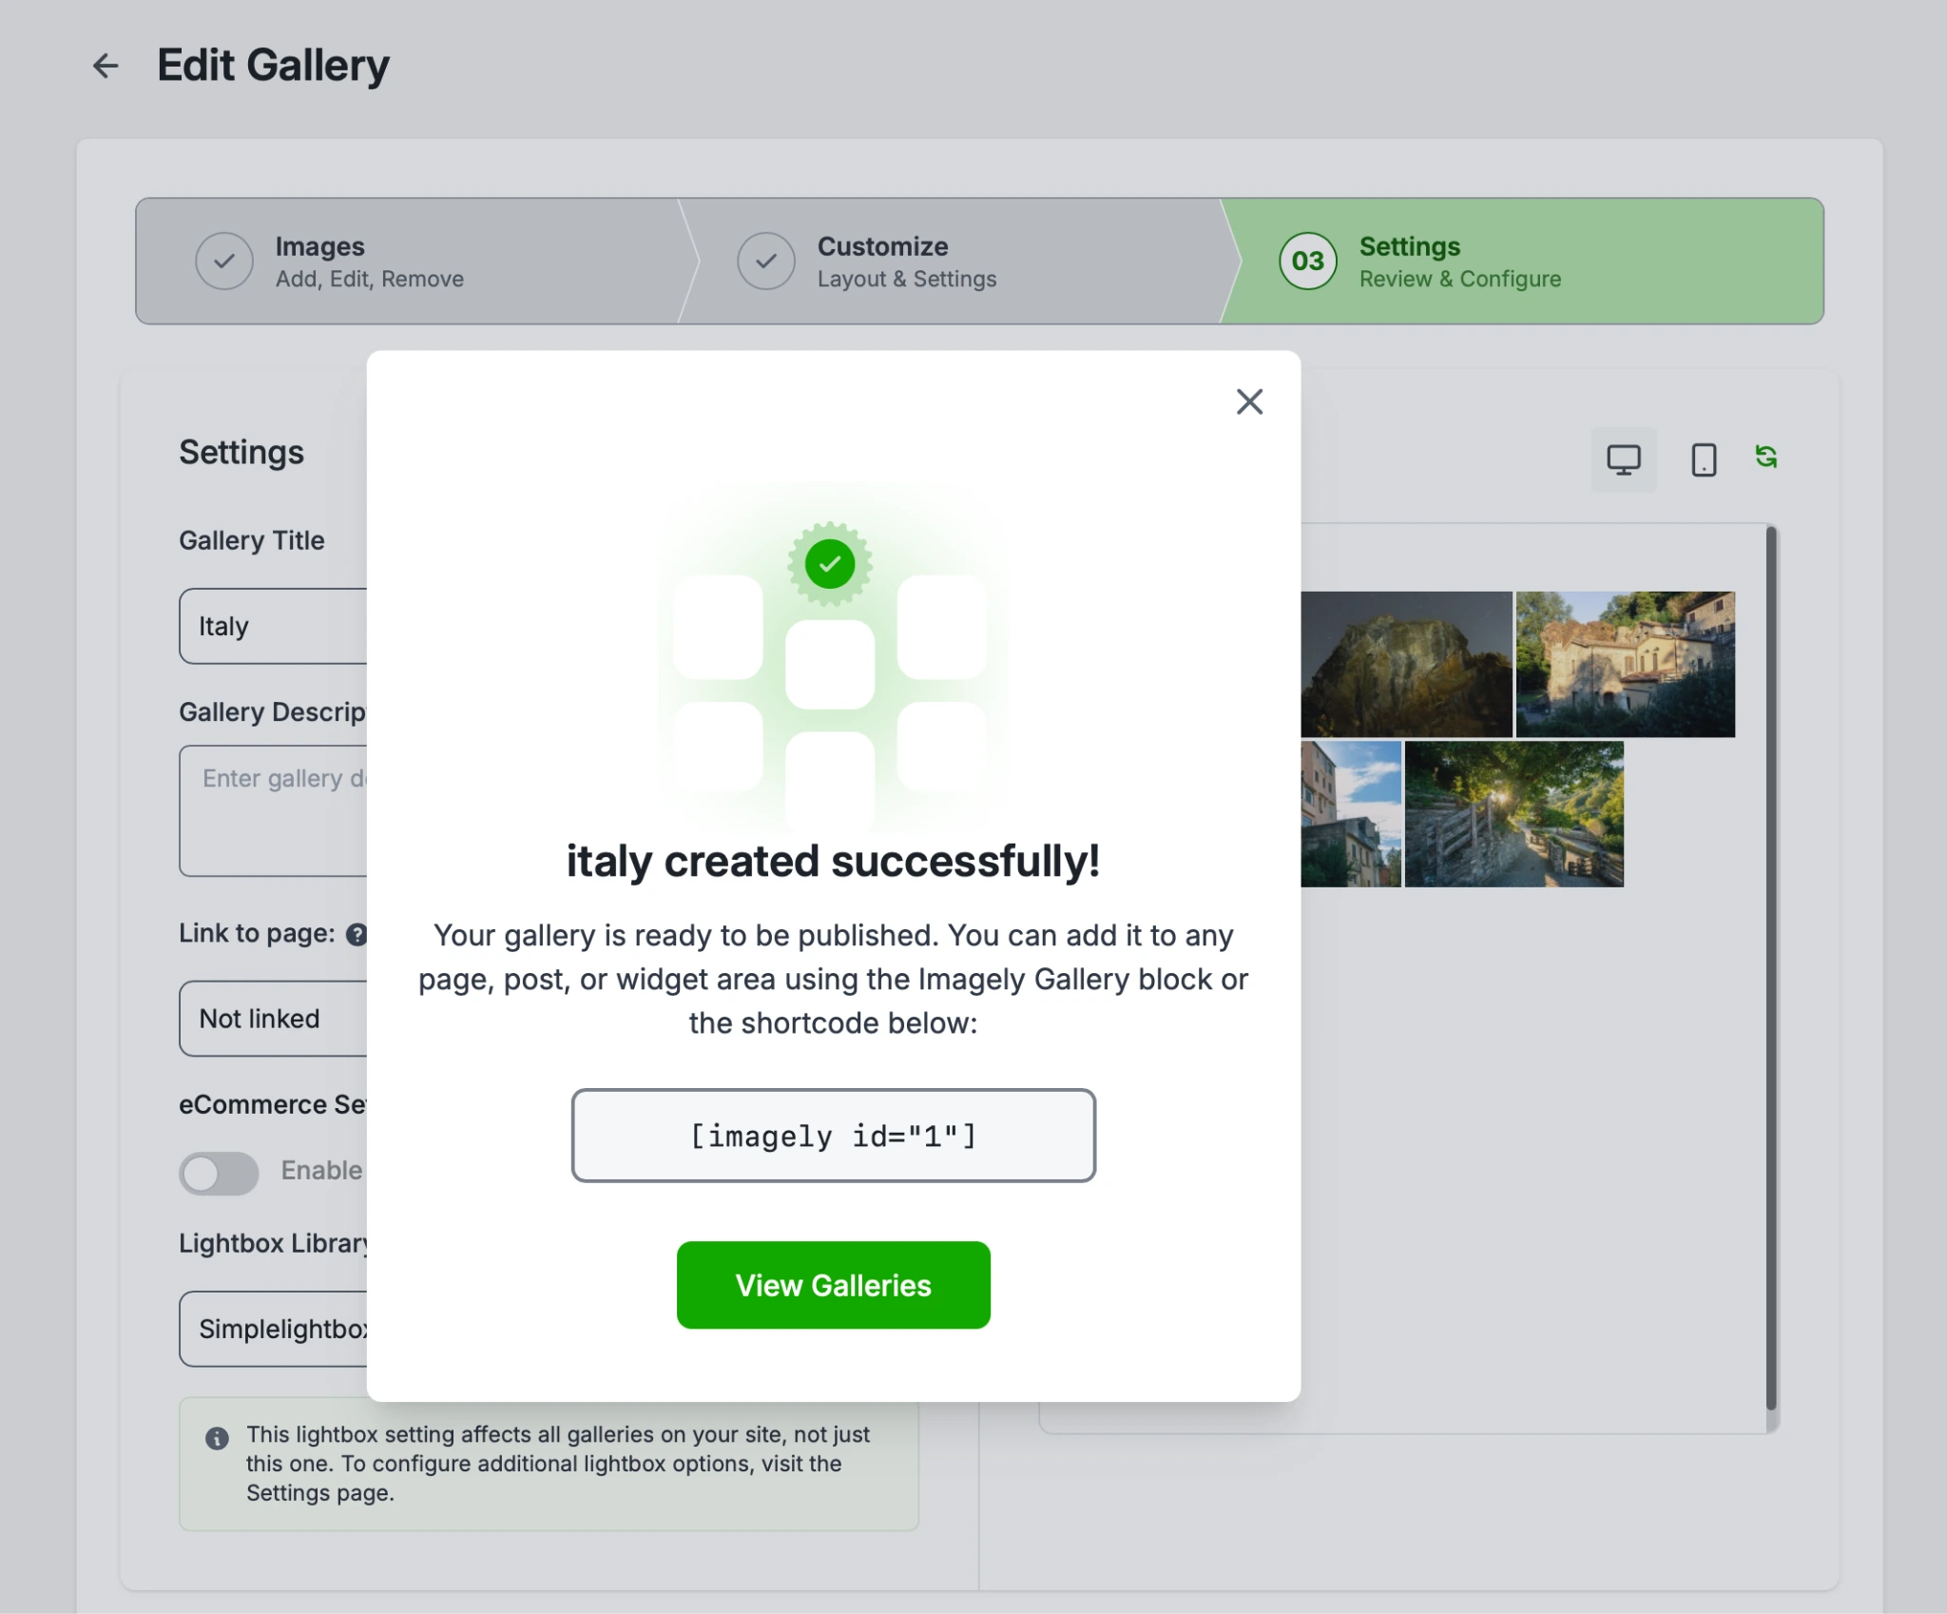Open Link to page help tooltip
This screenshot has height=1614, width=1947.
click(357, 934)
